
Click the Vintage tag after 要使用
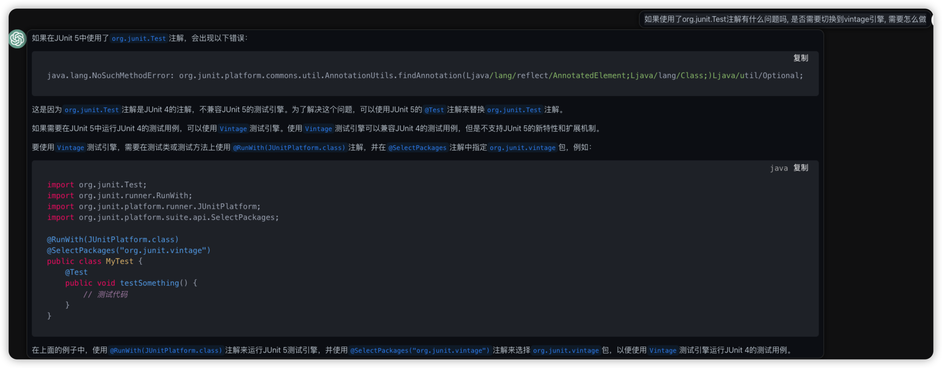coord(71,148)
